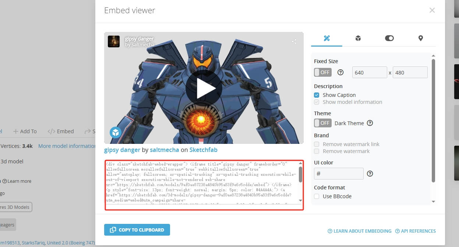459x247 pixels.
Task: Close the Embed viewer dialog
Action: tap(432, 10)
